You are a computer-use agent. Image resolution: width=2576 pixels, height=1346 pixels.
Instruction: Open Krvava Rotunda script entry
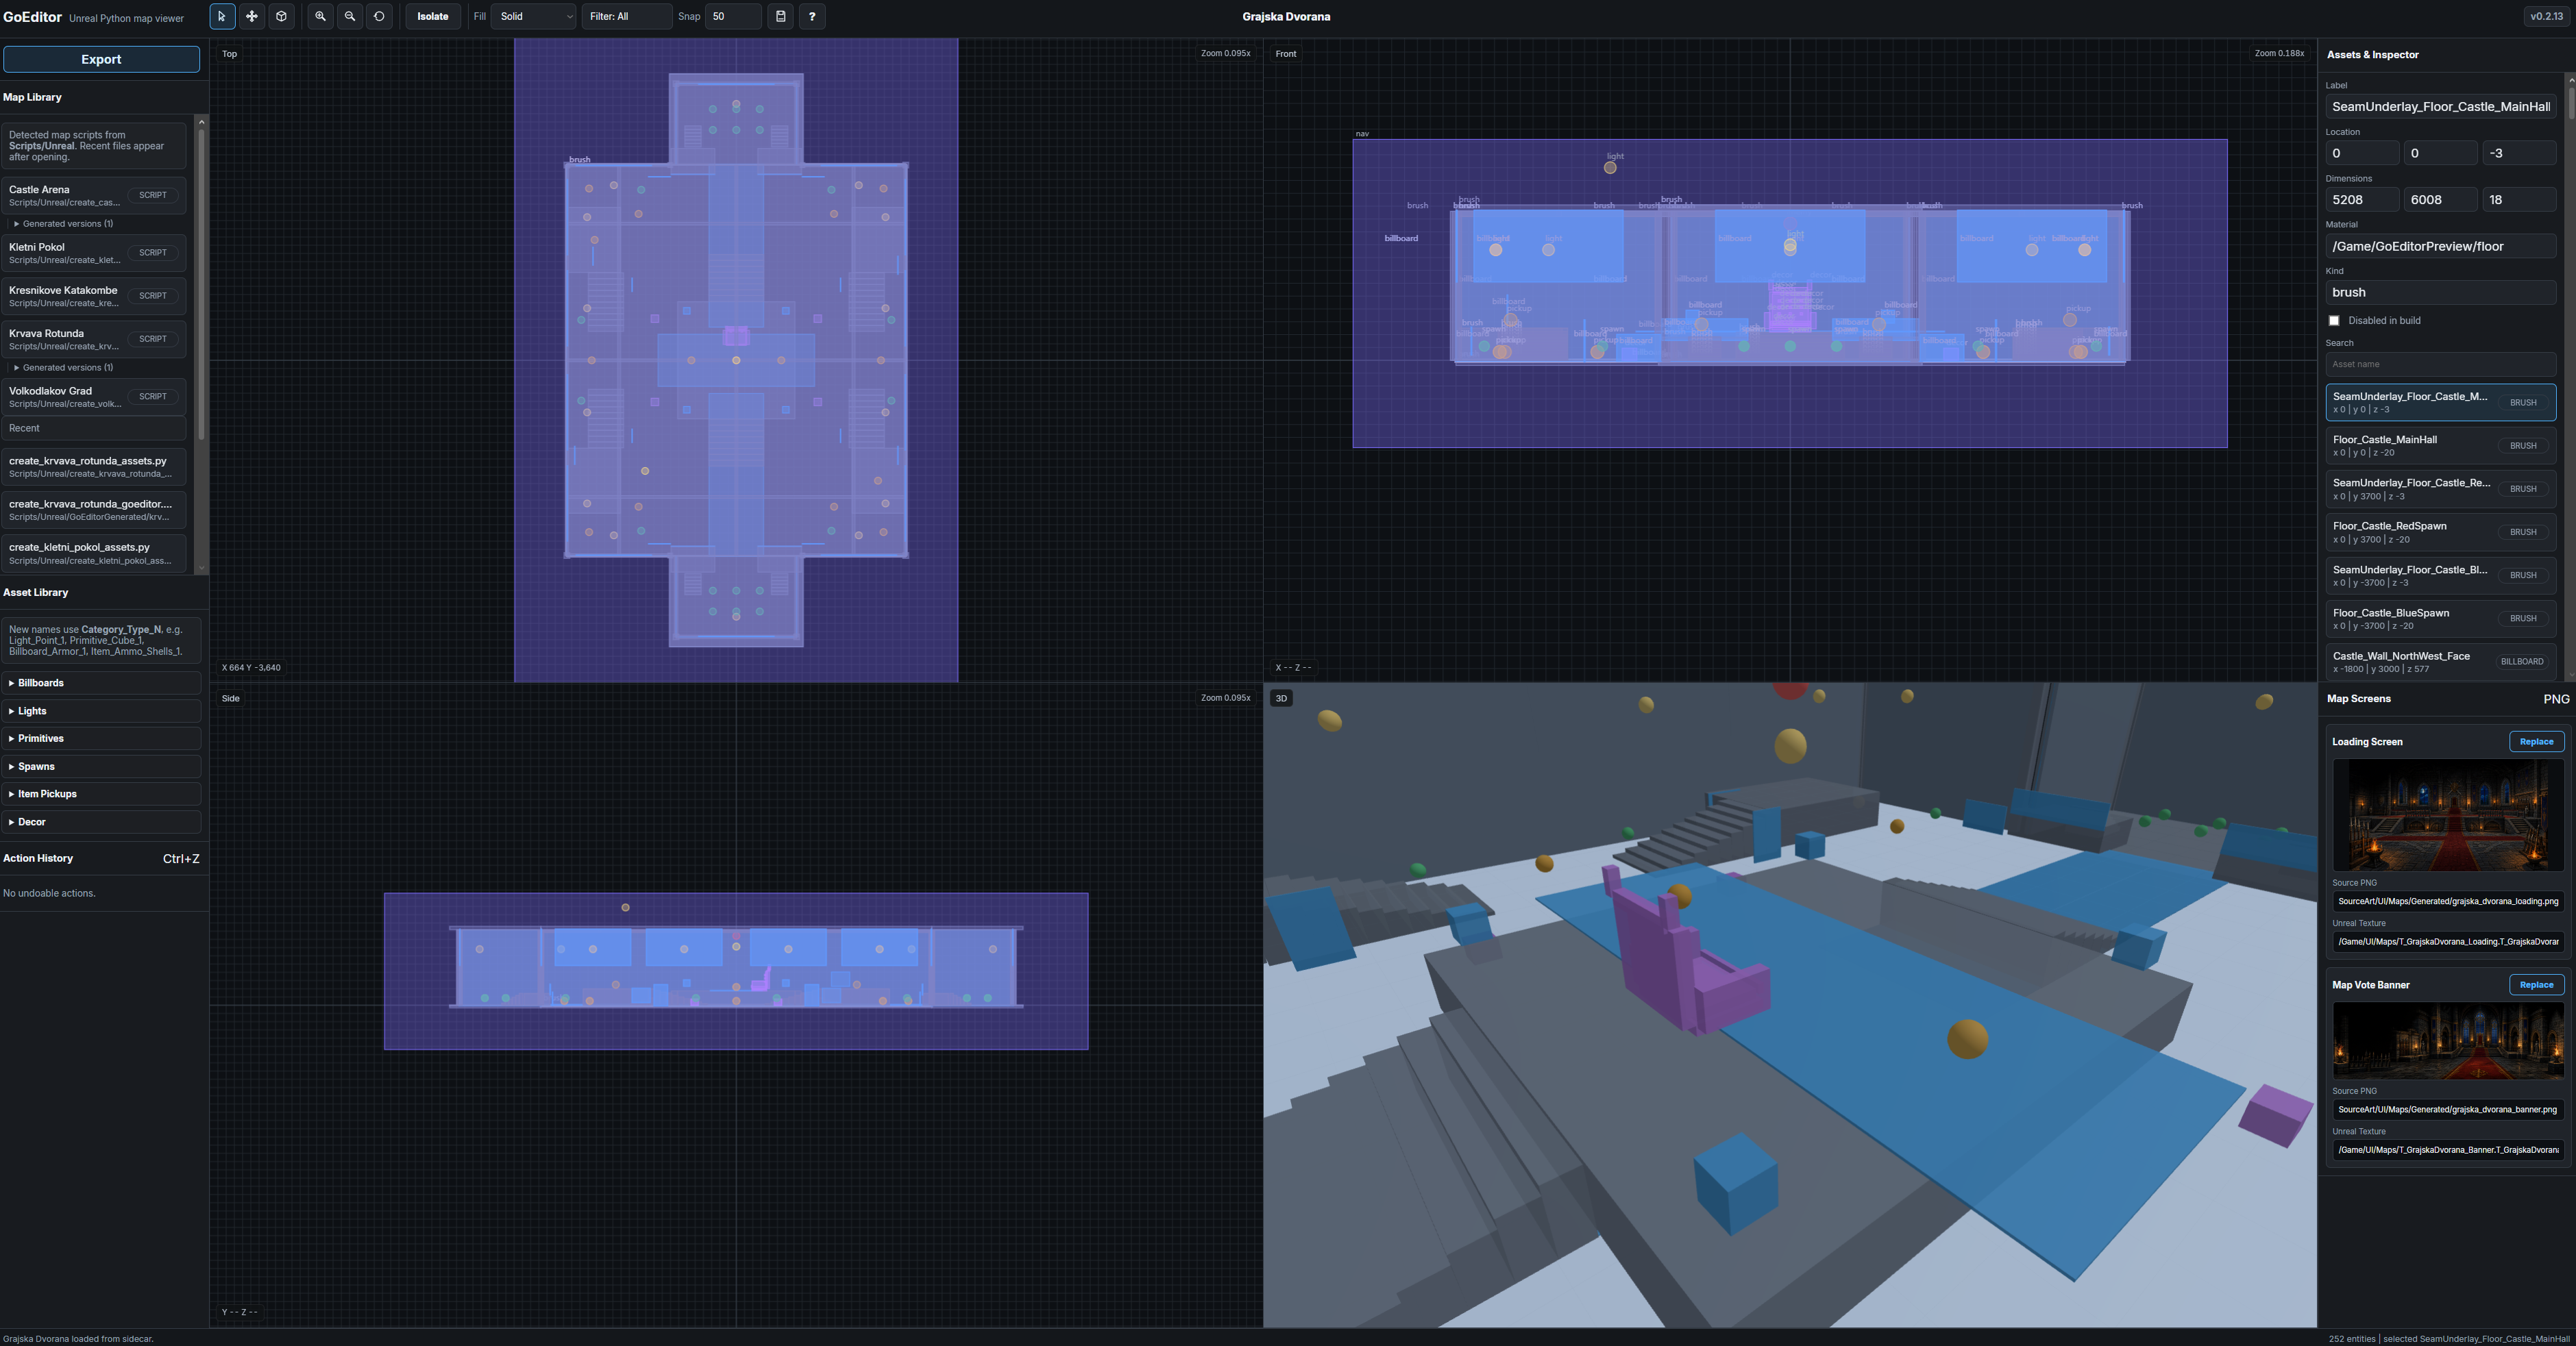pyautogui.click(x=94, y=339)
